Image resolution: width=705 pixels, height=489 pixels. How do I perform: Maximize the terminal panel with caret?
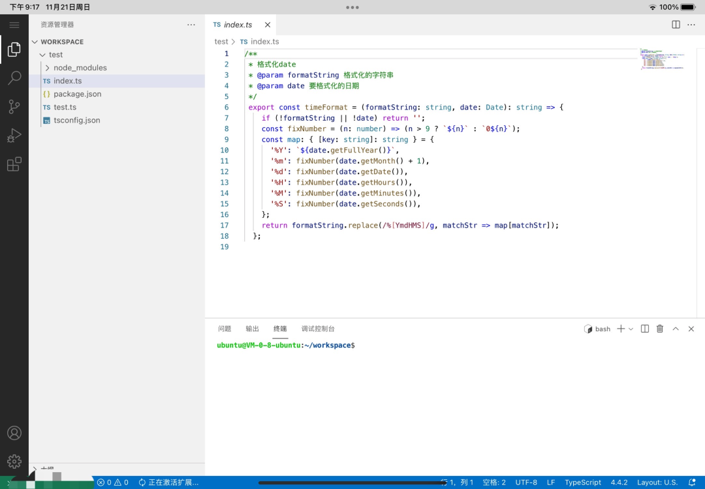676,329
